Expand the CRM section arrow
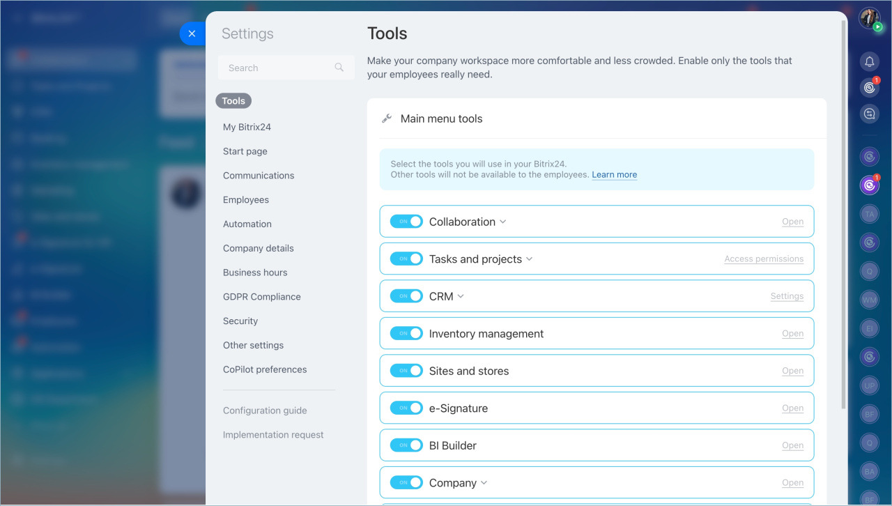 pos(461,297)
